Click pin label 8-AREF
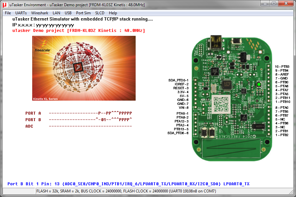 pos(282,75)
